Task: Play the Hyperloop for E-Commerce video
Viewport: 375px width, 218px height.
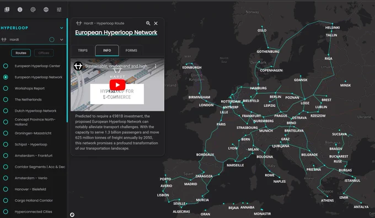Action: pyautogui.click(x=117, y=85)
